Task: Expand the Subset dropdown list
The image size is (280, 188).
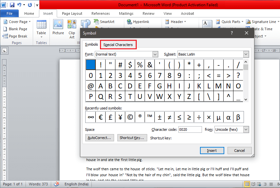Action: click(x=246, y=54)
